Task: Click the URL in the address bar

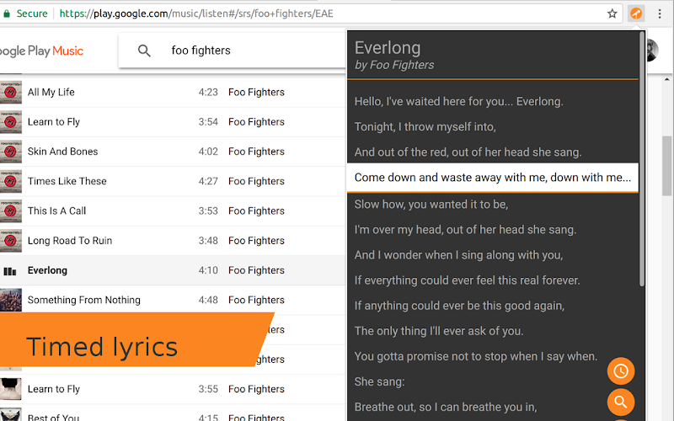Action: 196,13
